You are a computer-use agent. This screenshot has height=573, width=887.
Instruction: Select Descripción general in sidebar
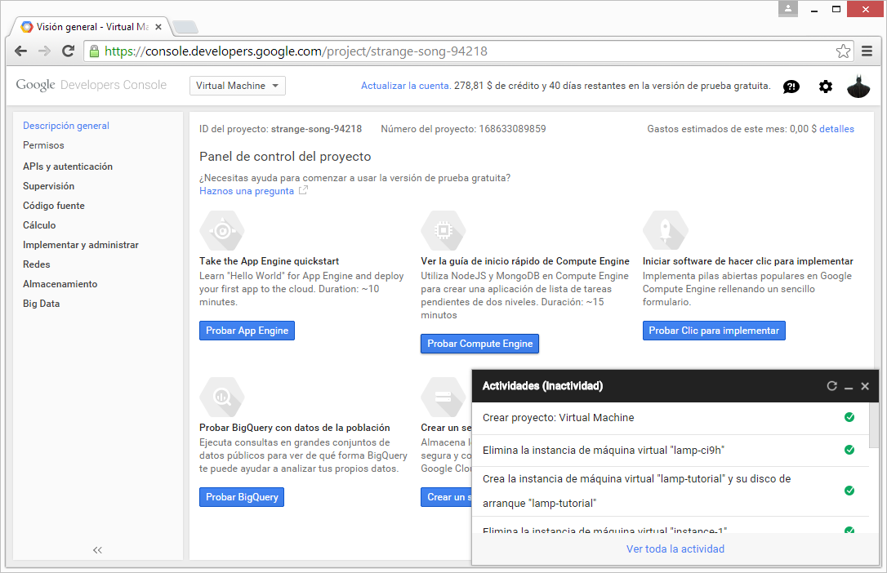[x=66, y=126]
